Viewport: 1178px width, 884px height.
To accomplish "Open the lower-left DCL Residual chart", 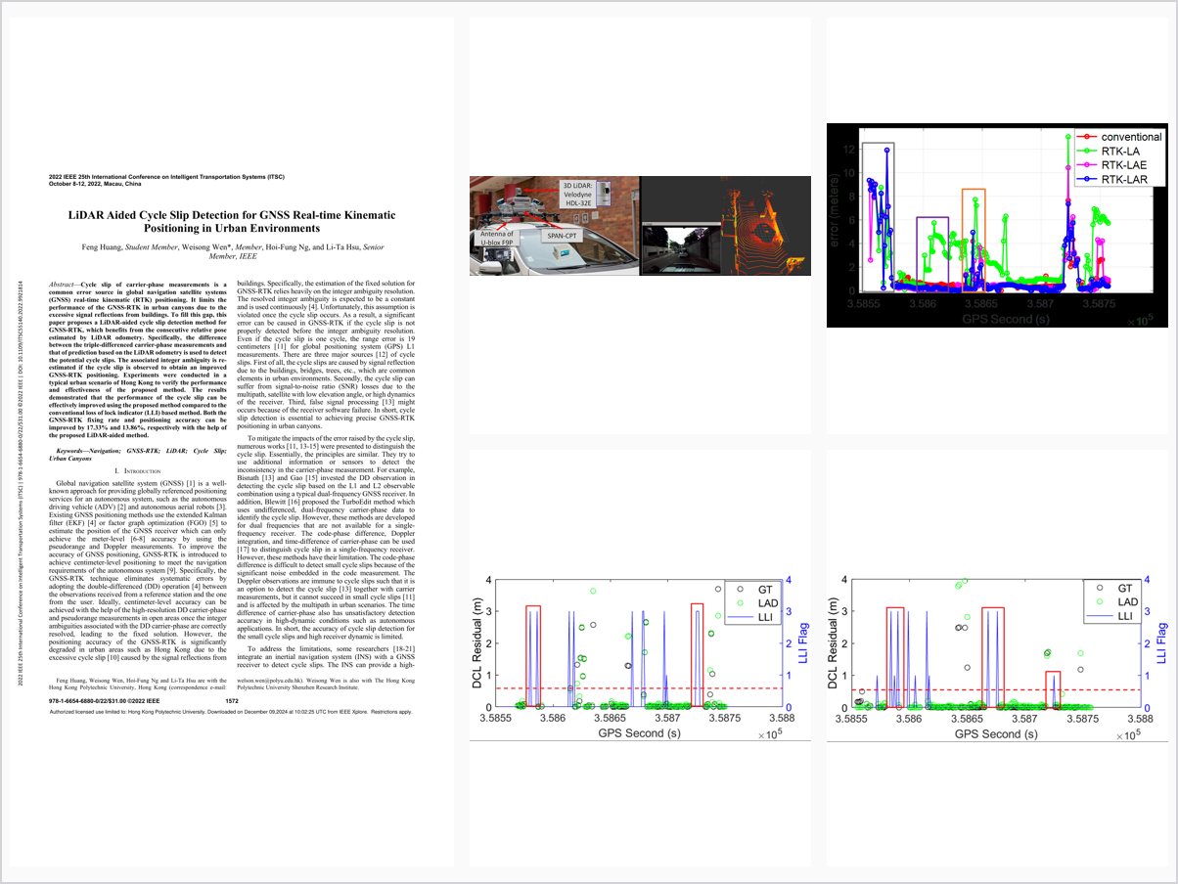I will 640,659.
